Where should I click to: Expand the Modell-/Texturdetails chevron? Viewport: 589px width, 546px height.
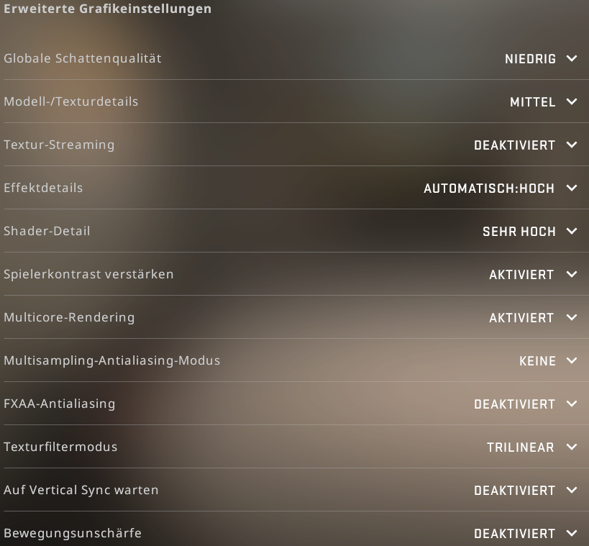pos(572,102)
